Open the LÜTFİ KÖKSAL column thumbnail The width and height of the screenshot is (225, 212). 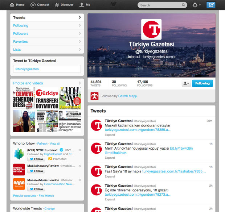click(x=70, y=121)
